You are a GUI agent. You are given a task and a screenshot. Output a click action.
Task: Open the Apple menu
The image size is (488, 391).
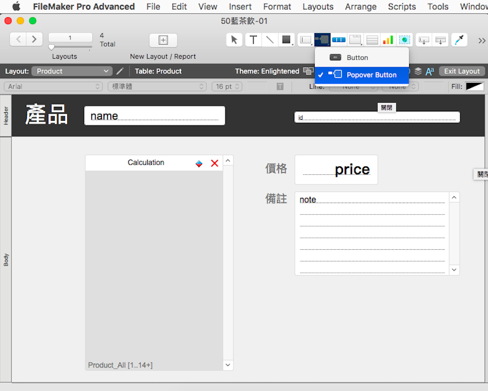(x=16, y=6)
